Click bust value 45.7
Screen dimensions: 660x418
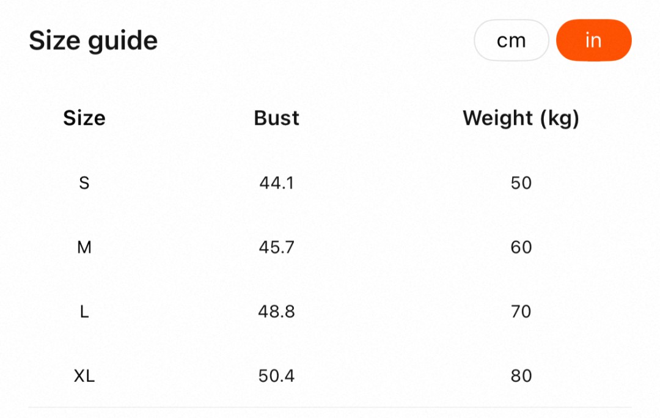pos(277,248)
